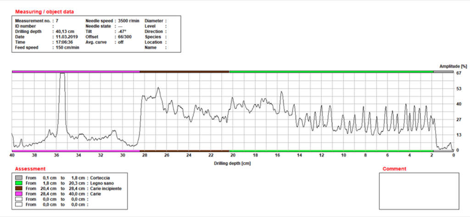
Task: Click the 'Name' field label
Action: coord(151,48)
